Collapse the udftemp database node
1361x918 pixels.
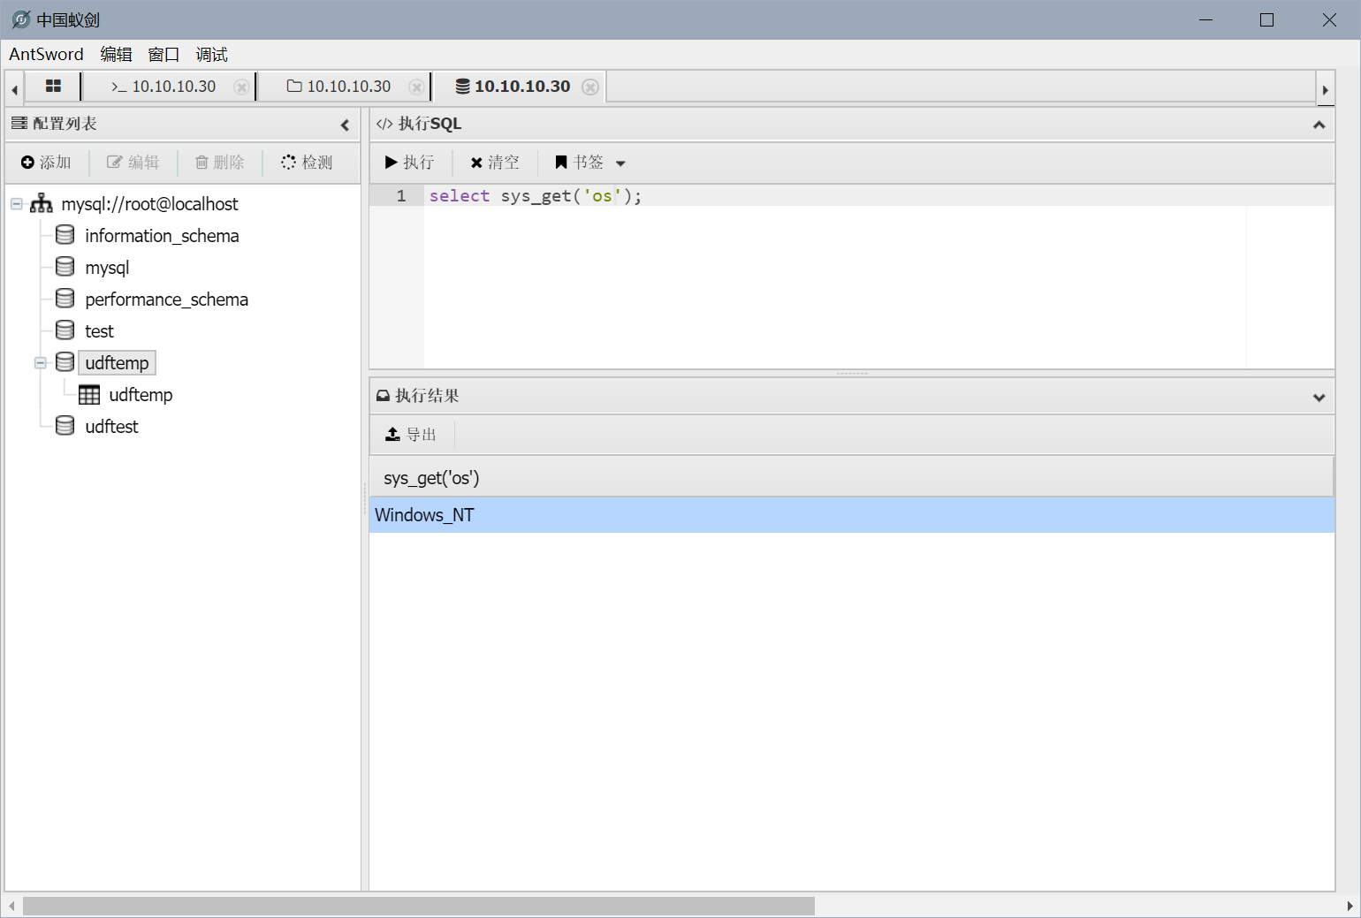[41, 363]
